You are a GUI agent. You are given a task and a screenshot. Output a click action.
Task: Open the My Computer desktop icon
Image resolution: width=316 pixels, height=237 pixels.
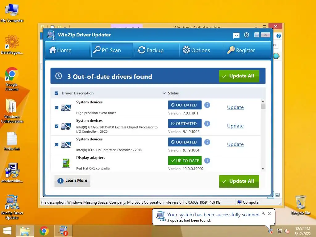[12, 13]
